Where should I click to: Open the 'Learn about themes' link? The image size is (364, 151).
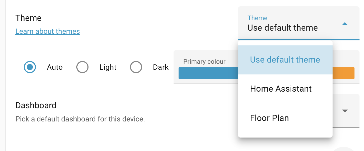tap(48, 31)
